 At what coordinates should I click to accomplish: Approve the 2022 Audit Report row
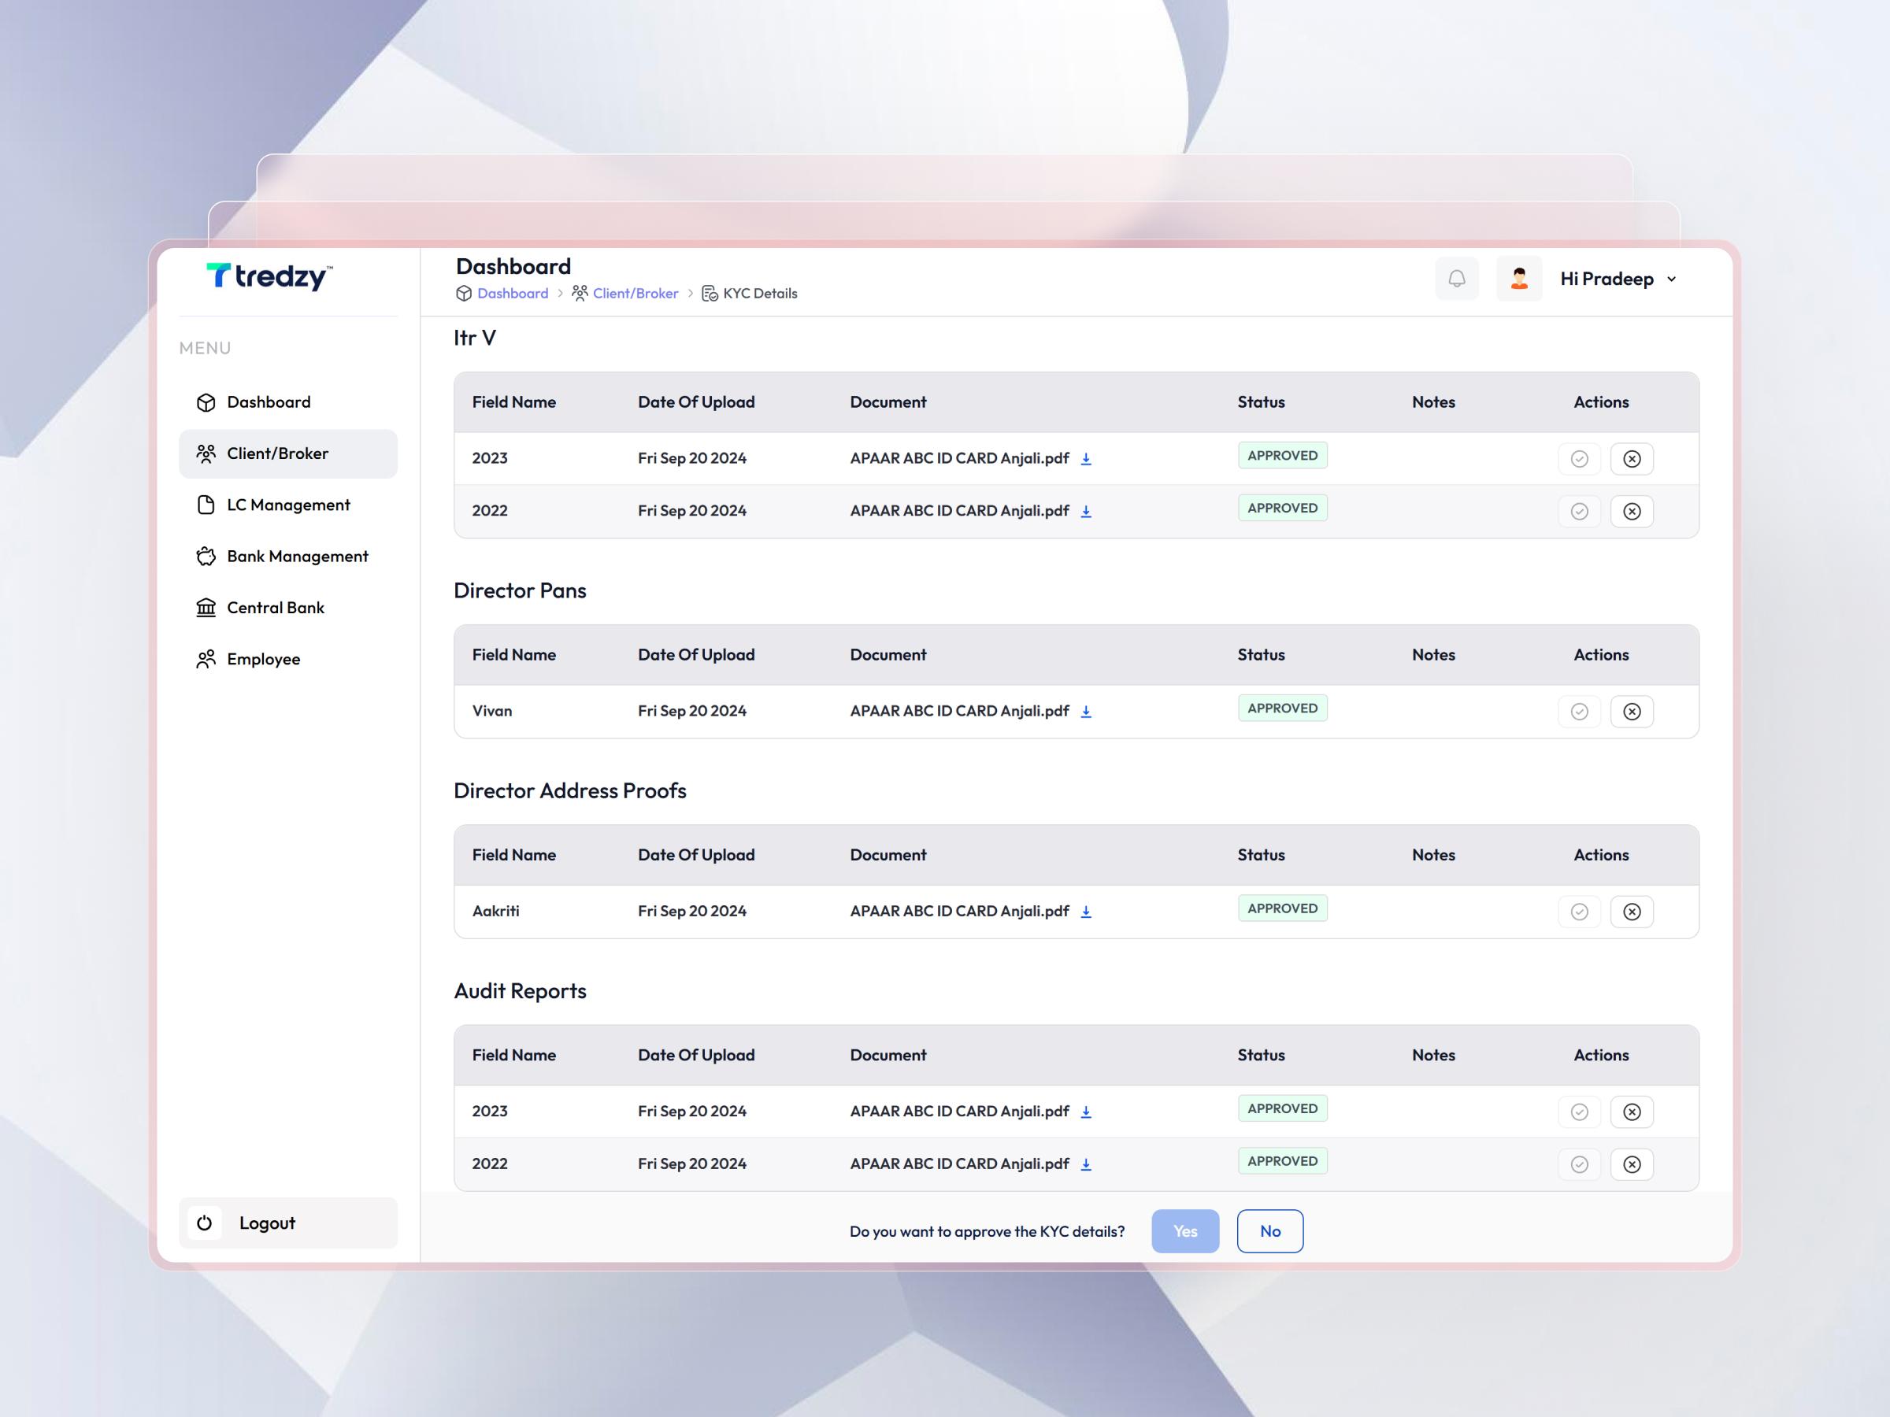(1578, 1164)
